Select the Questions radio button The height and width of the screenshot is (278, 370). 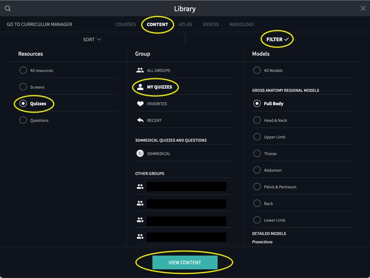point(23,120)
